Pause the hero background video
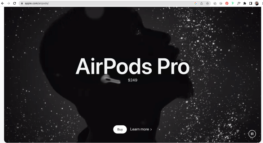The image size is (263, 143). pos(252,134)
